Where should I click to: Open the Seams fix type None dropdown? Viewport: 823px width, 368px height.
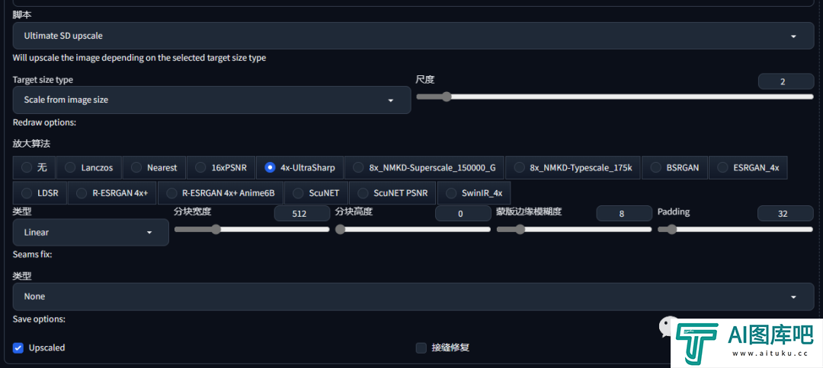413,297
